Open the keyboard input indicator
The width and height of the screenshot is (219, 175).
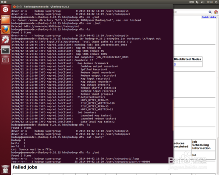(x=191, y=2)
